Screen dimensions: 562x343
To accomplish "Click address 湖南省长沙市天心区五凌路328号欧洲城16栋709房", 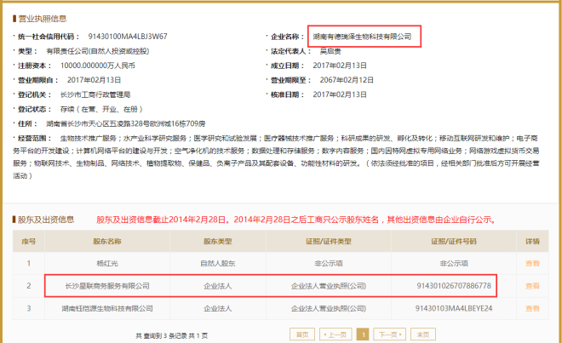I will (x=126, y=123).
